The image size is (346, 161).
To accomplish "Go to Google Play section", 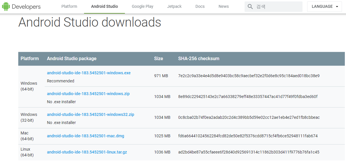I will 143,6.
